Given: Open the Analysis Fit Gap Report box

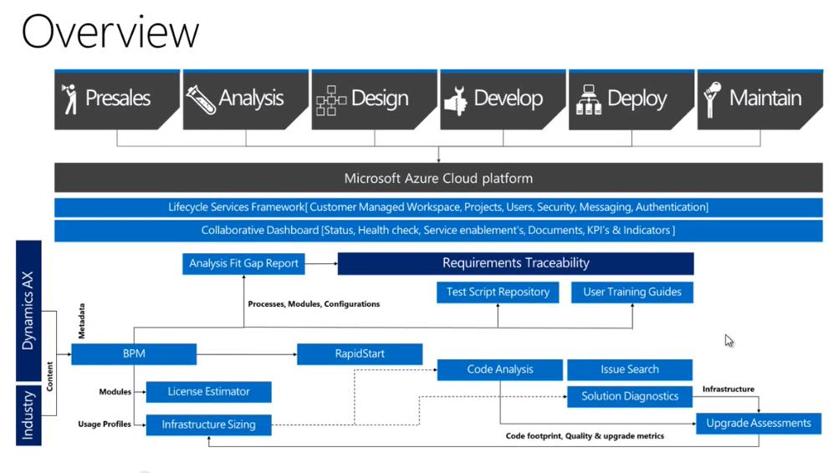Looking at the screenshot, I should coord(243,264).
